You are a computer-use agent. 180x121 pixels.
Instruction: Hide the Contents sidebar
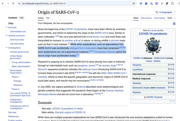click(x=22, y=18)
